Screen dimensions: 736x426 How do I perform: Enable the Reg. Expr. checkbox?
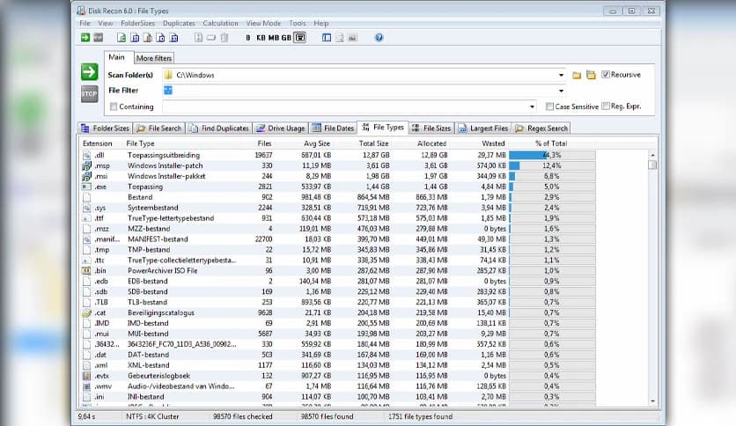[606, 106]
